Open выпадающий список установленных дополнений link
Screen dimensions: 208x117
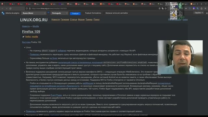tap(81, 62)
